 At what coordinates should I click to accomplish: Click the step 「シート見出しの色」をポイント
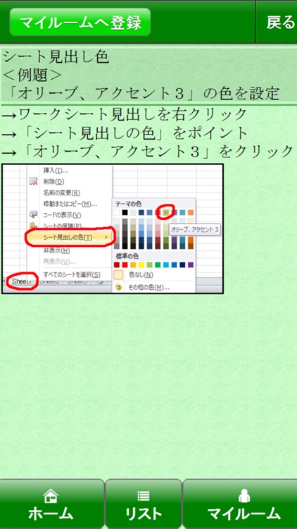125,133
